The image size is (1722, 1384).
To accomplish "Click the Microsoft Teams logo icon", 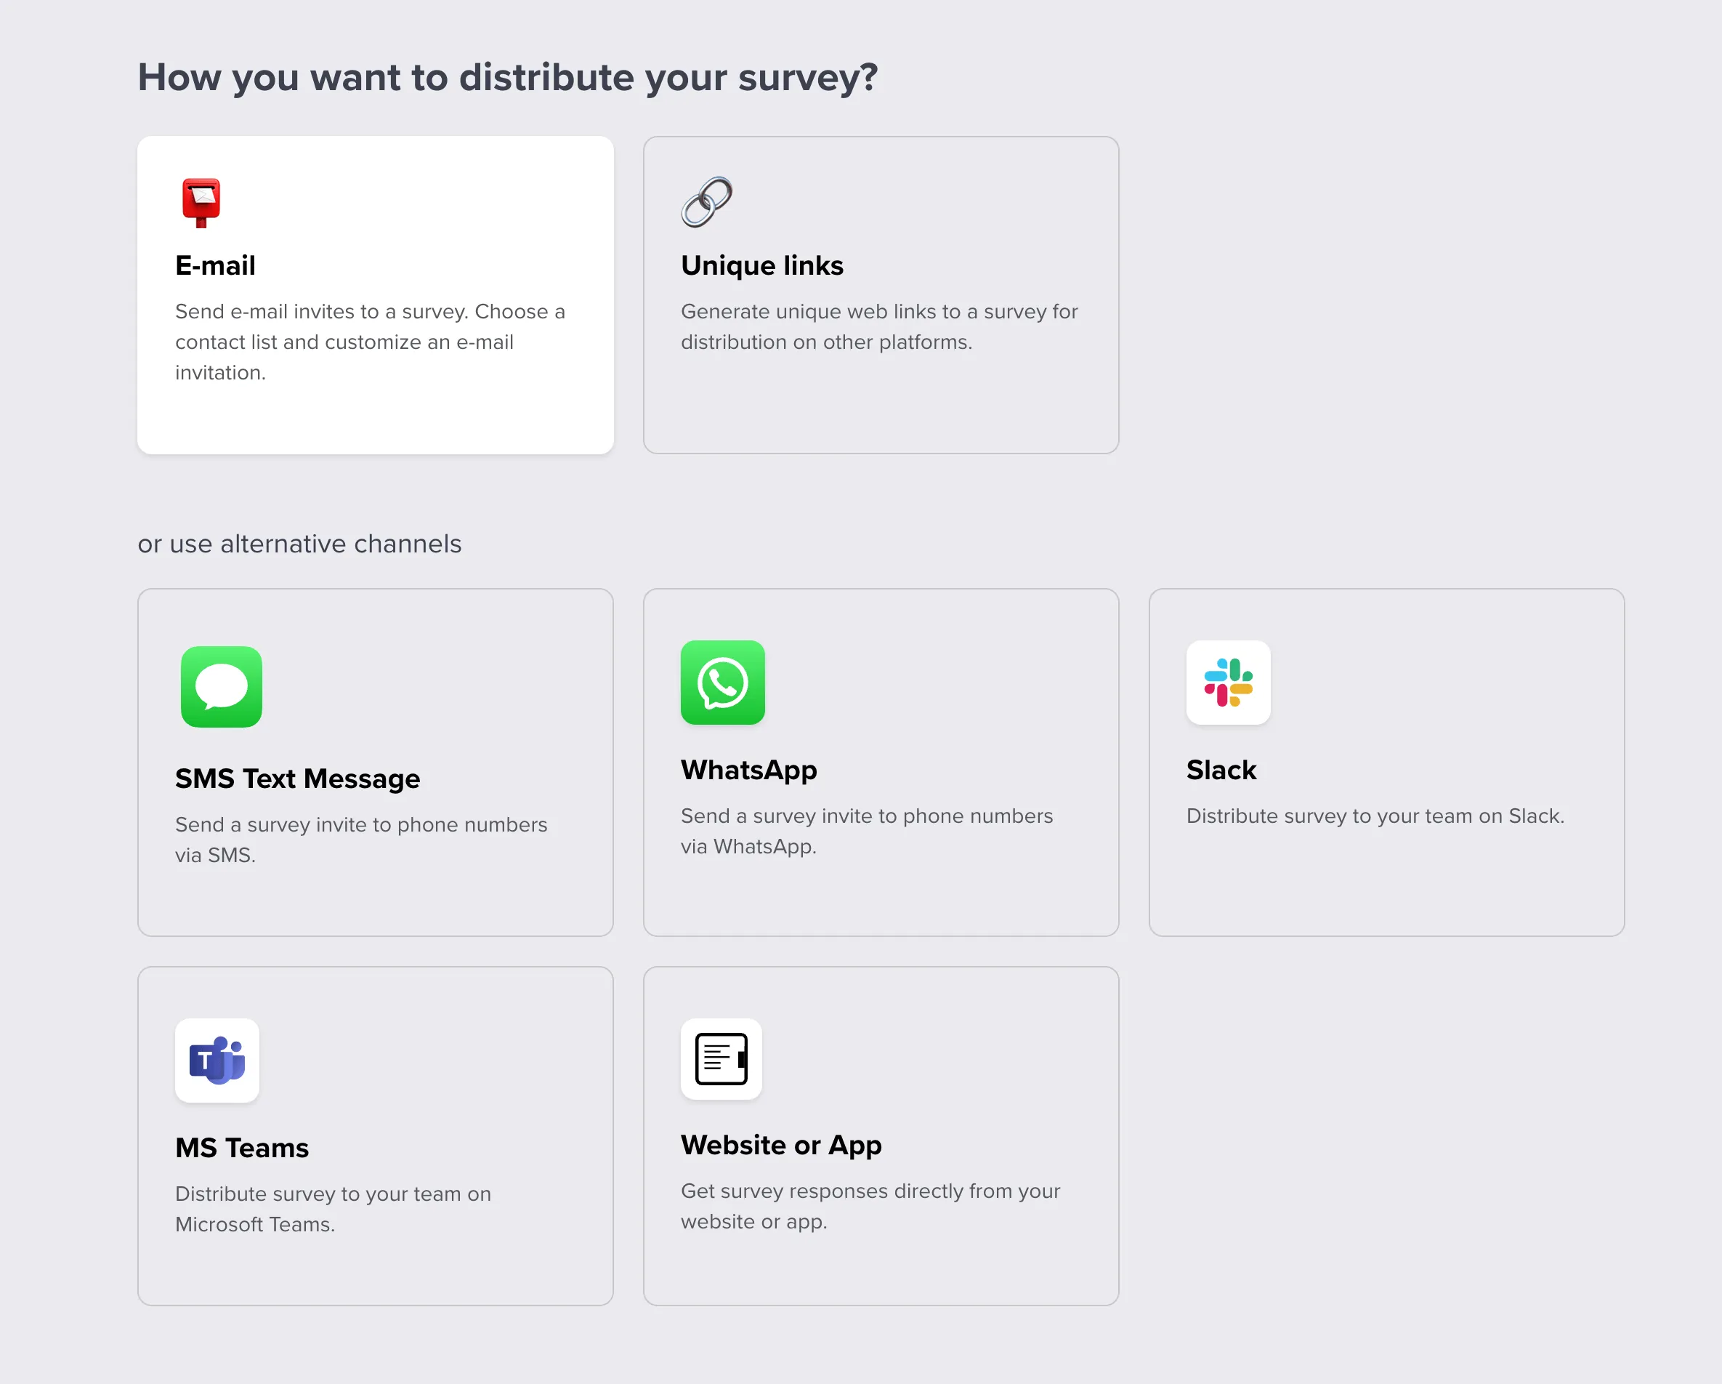I will pos(217,1061).
